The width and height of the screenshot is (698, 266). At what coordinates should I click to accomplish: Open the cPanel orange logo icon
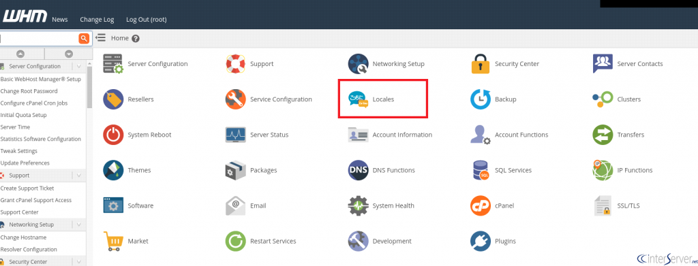pyautogui.click(x=481, y=206)
